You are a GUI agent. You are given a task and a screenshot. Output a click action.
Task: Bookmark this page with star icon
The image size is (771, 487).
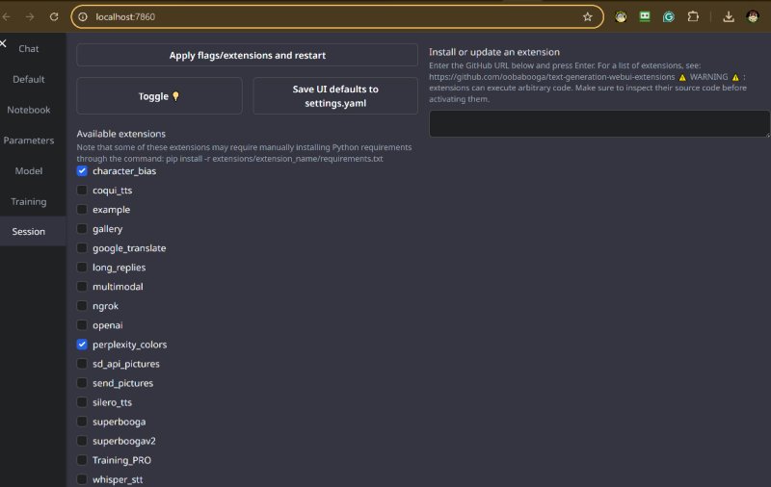(x=587, y=16)
